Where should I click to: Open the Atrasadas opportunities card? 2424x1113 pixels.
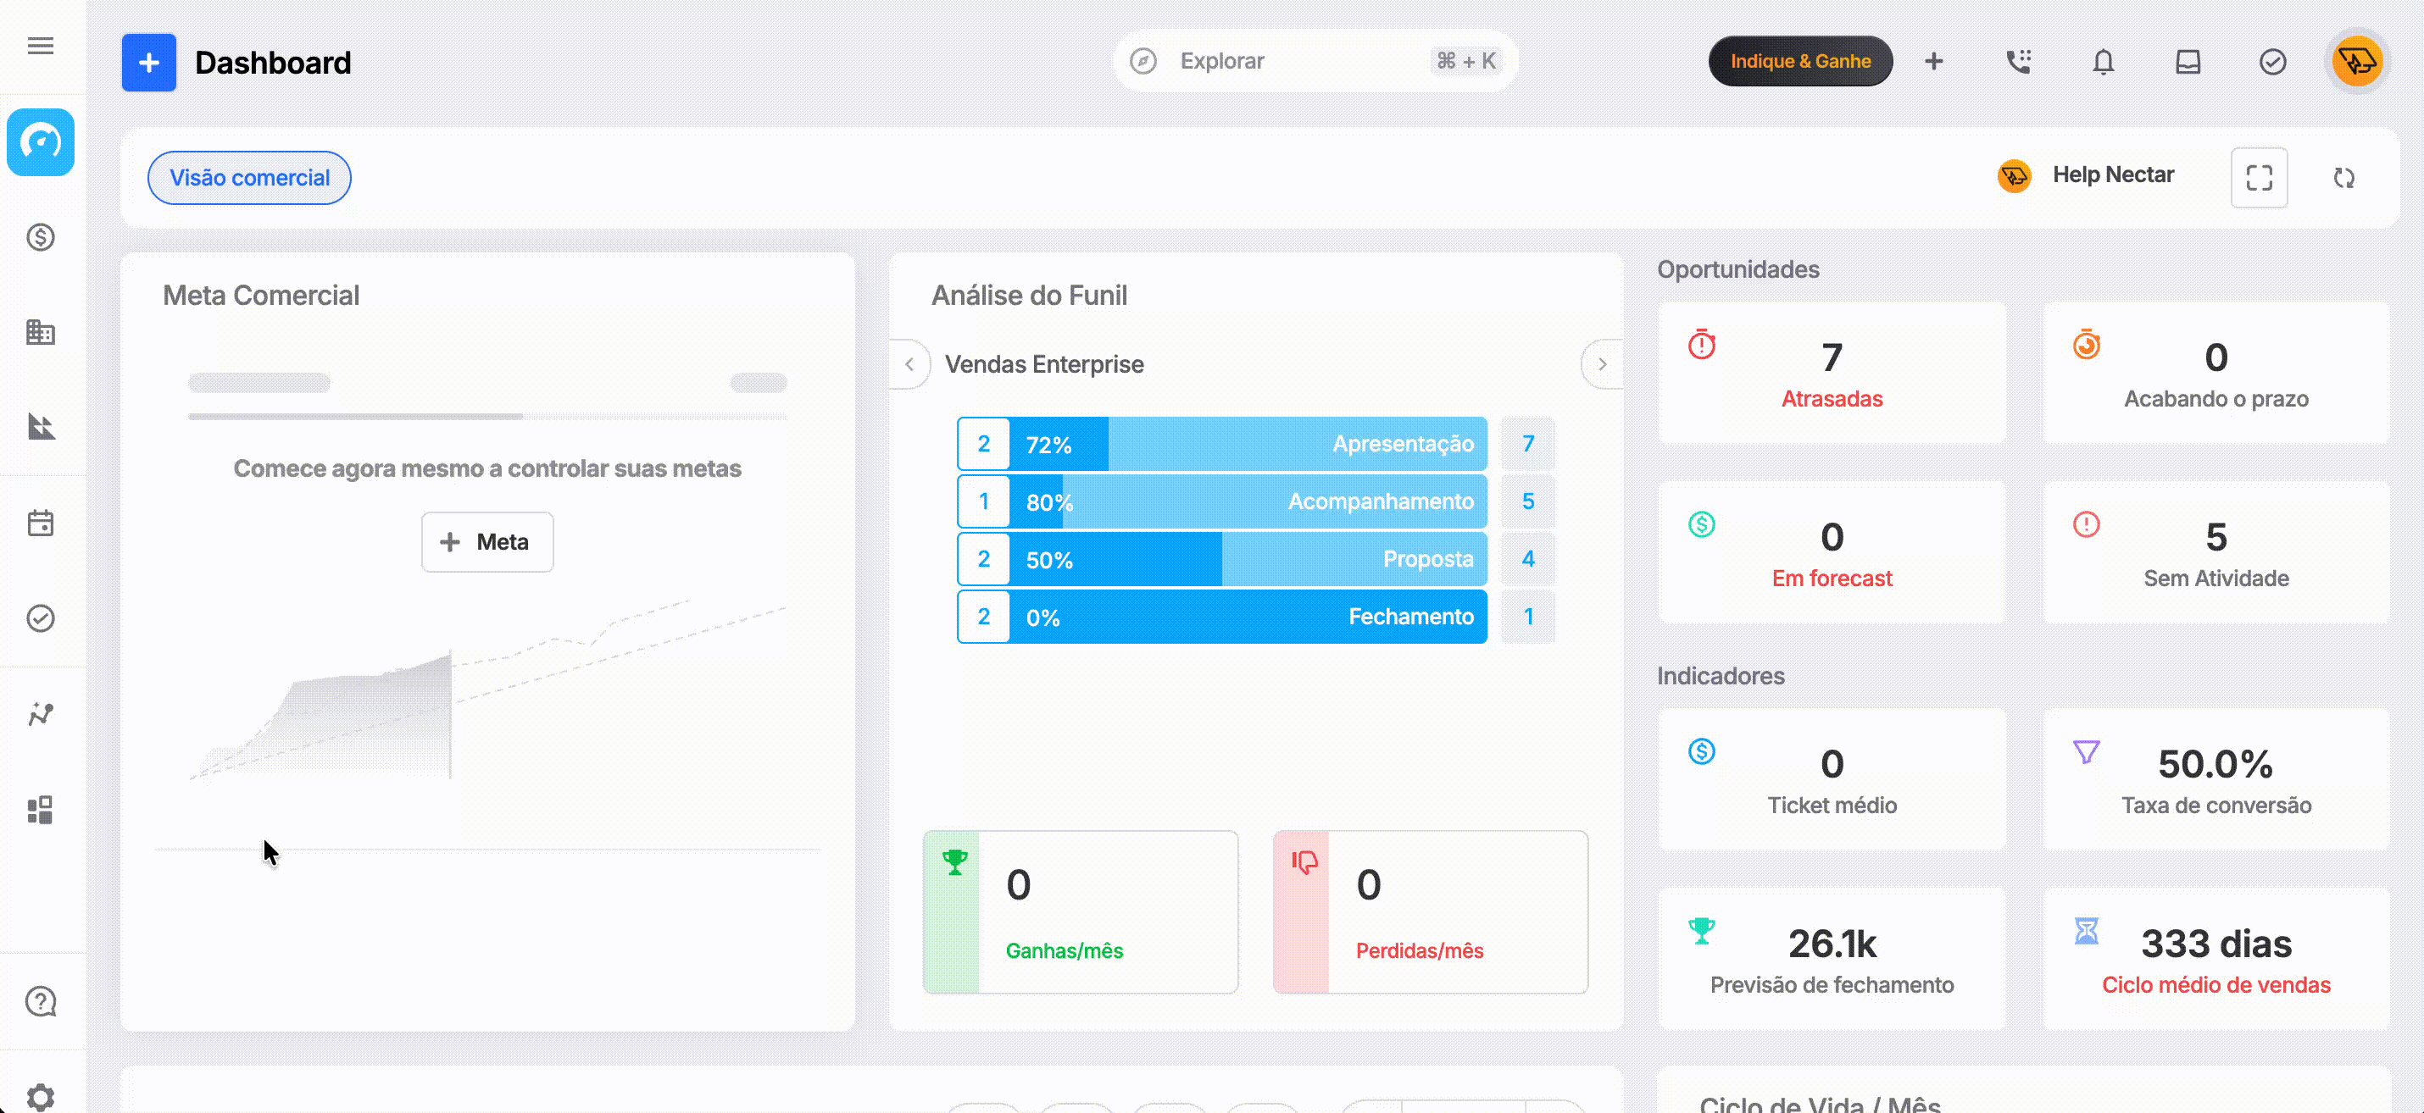(x=1832, y=374)
